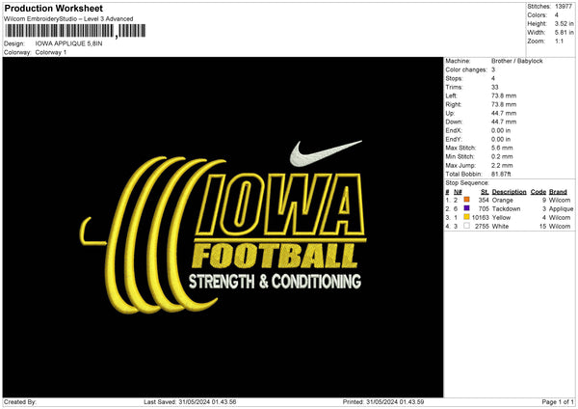Click the 'N#' column header
The width and height of the screenshot is (578, 409).
pyautogui.click(x=458, y=192)
